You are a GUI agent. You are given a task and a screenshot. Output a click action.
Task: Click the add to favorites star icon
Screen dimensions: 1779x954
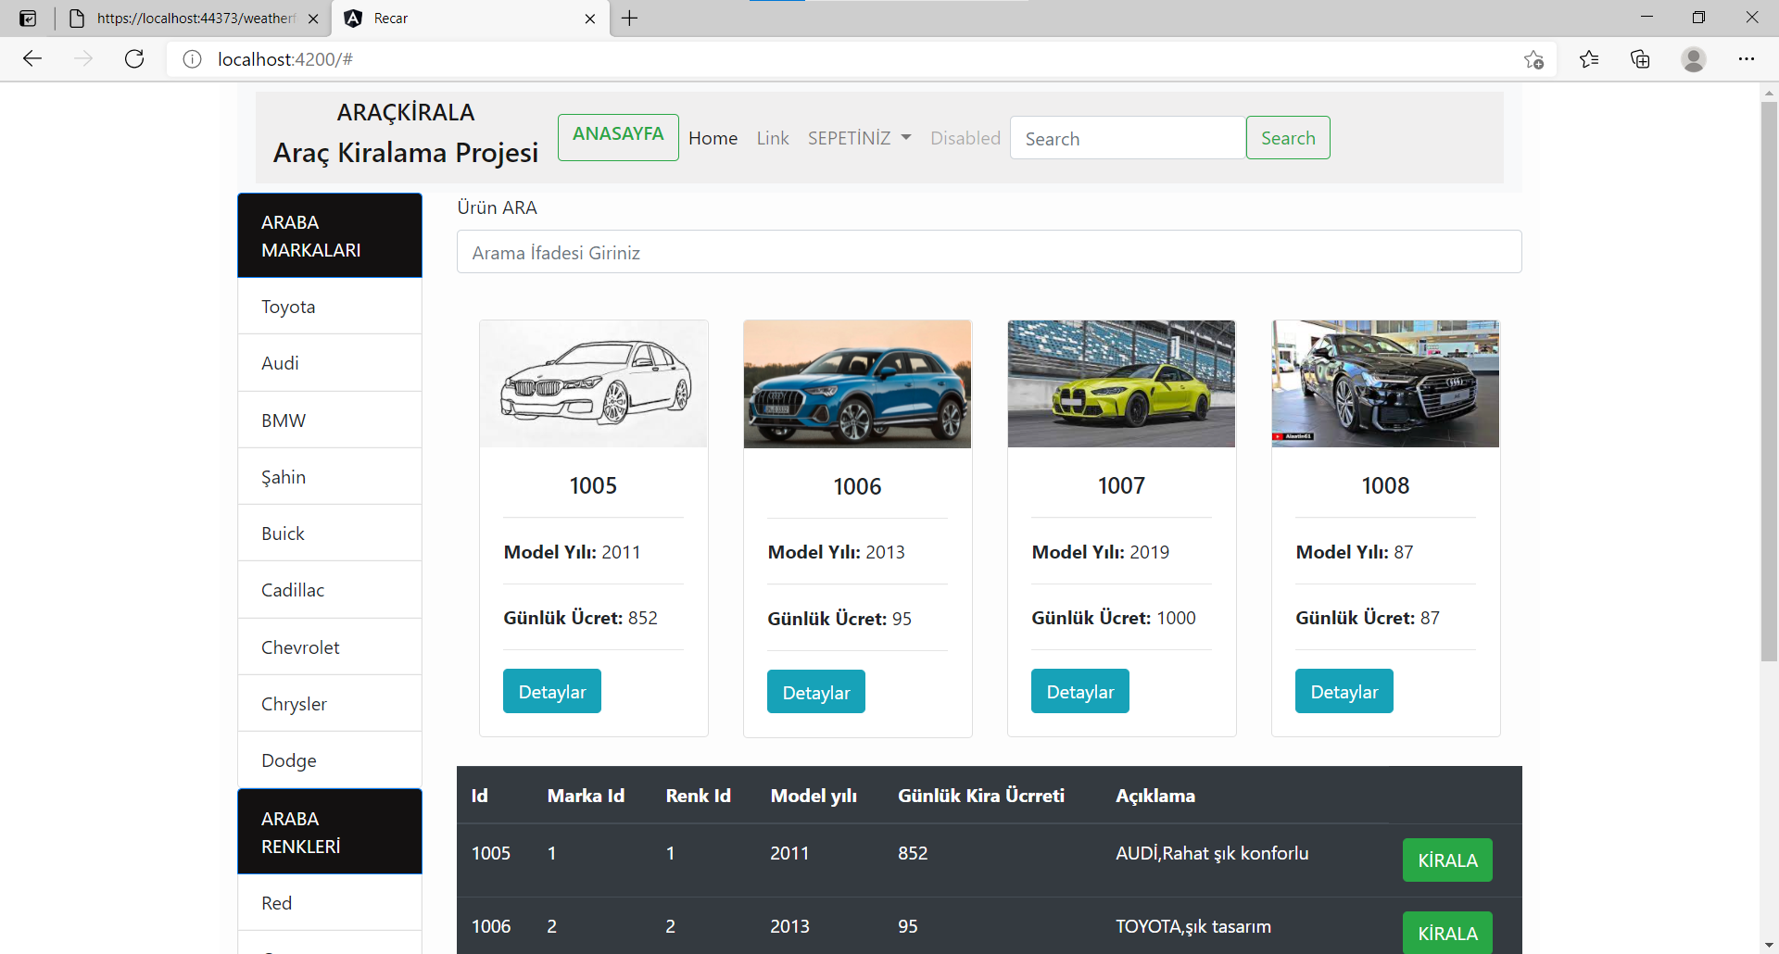coord(1533,58)
